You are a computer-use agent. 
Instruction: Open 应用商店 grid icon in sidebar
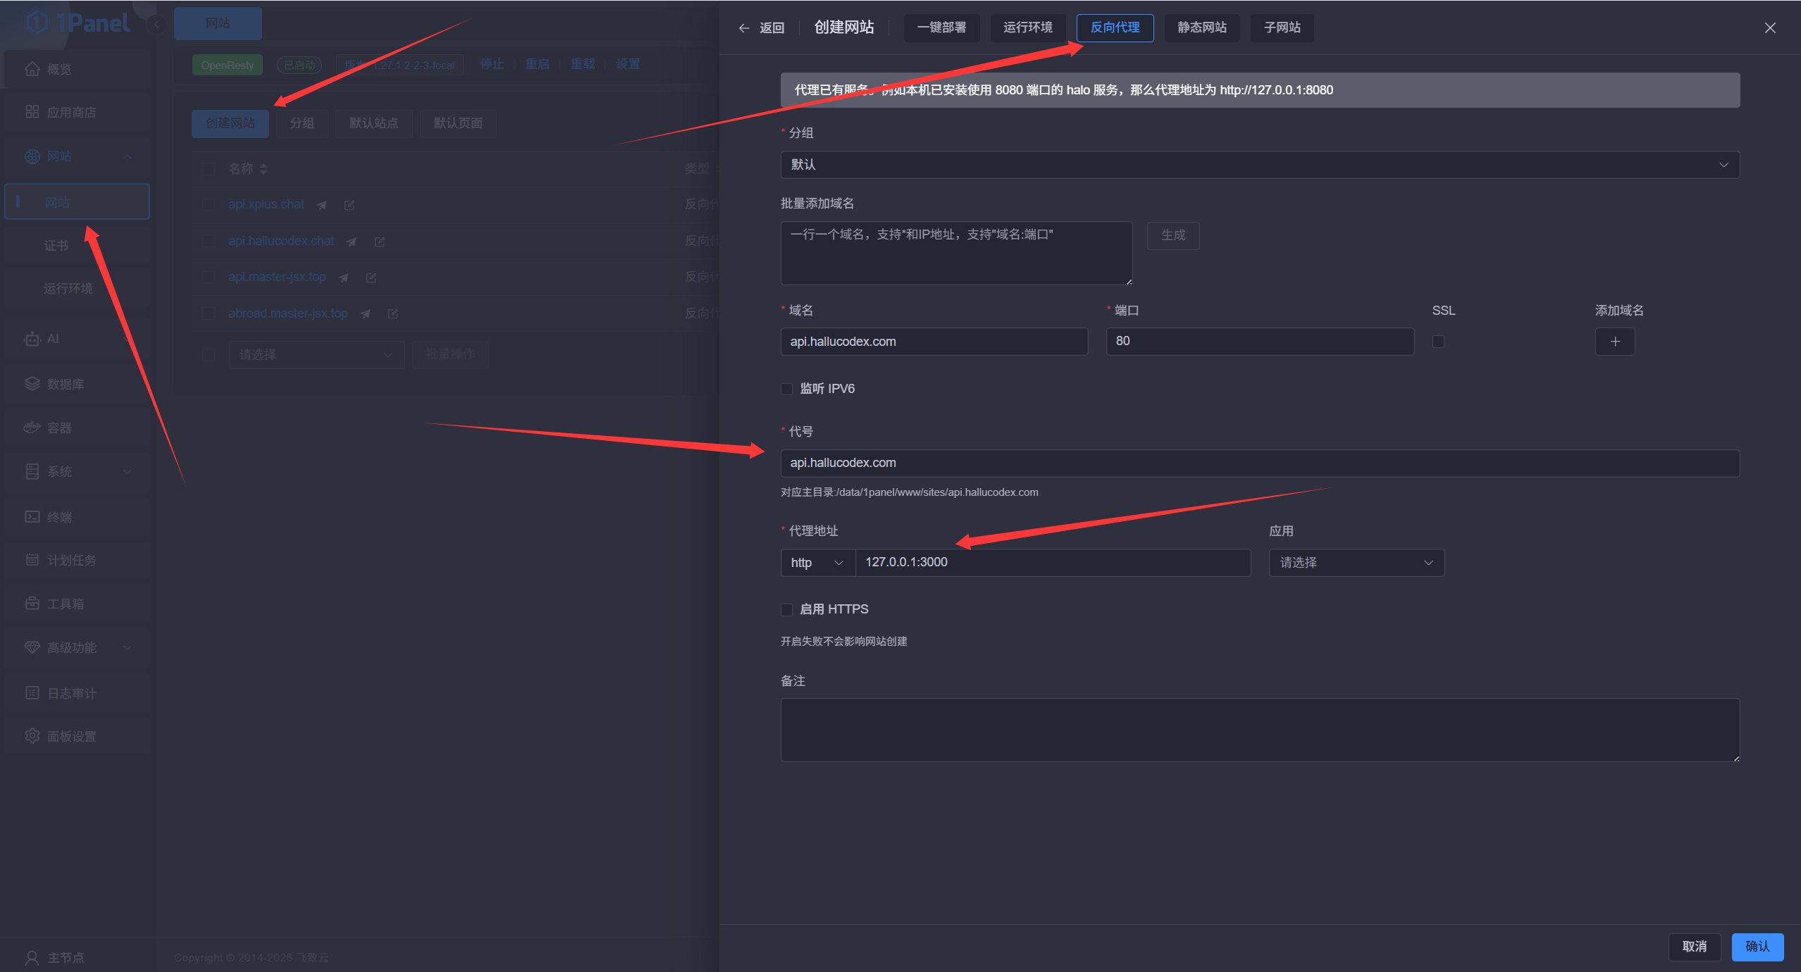(x=32, y=112)
